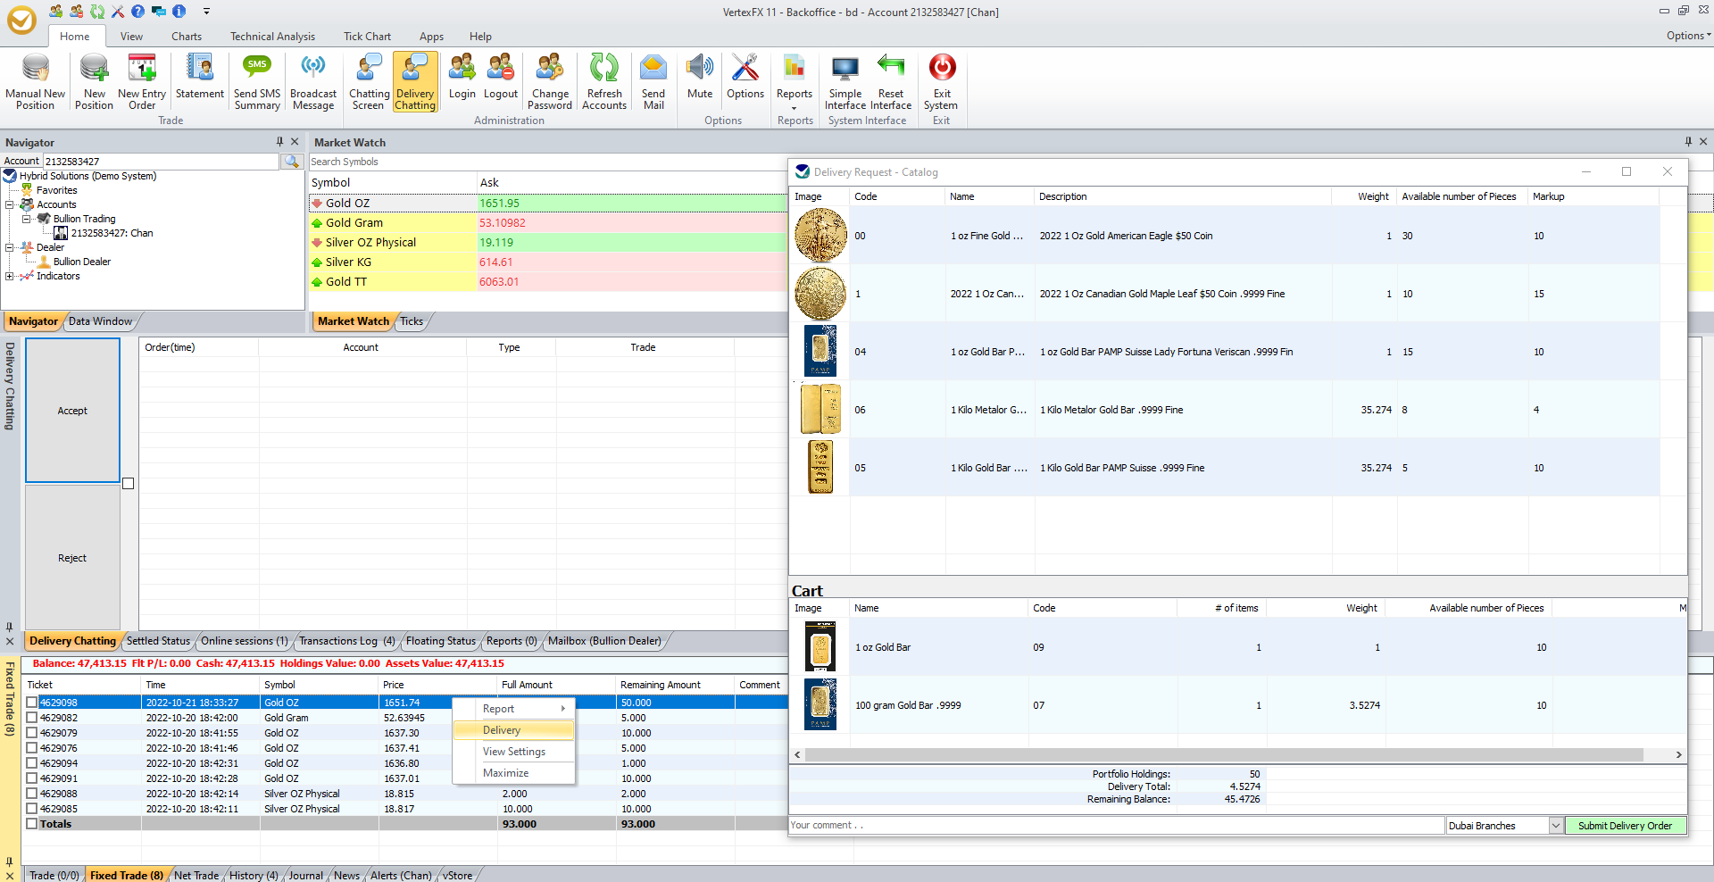Click the Submit Delivery Order button
This screenshot has height=882, width=1714.
click(1625, 826)
